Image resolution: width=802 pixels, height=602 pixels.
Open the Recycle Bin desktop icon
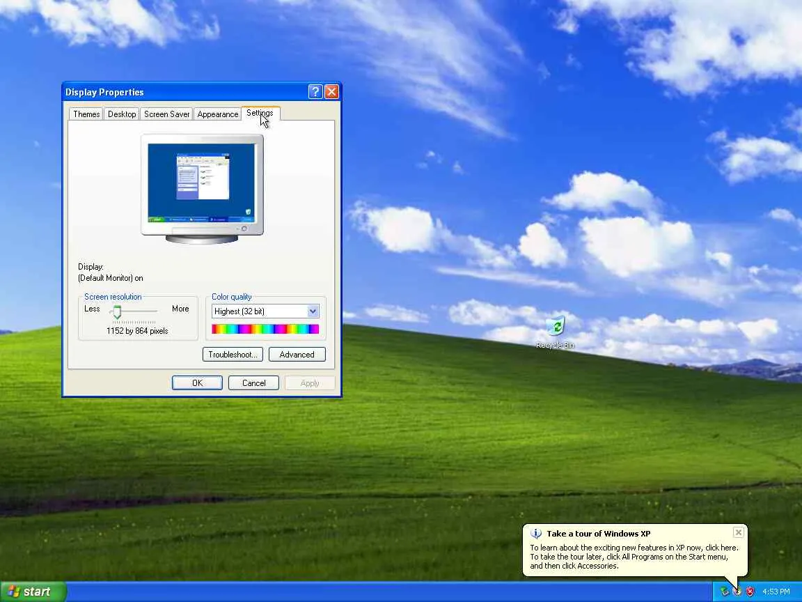(555, 332)
